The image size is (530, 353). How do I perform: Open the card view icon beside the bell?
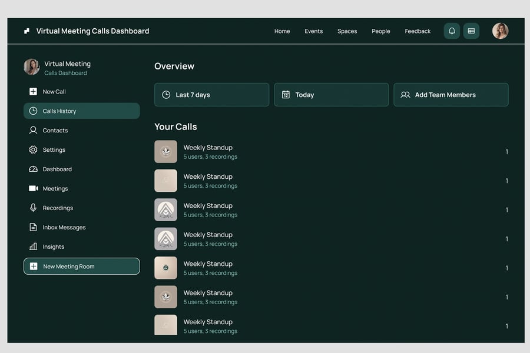pyautogui.click(x=471, y=31)
